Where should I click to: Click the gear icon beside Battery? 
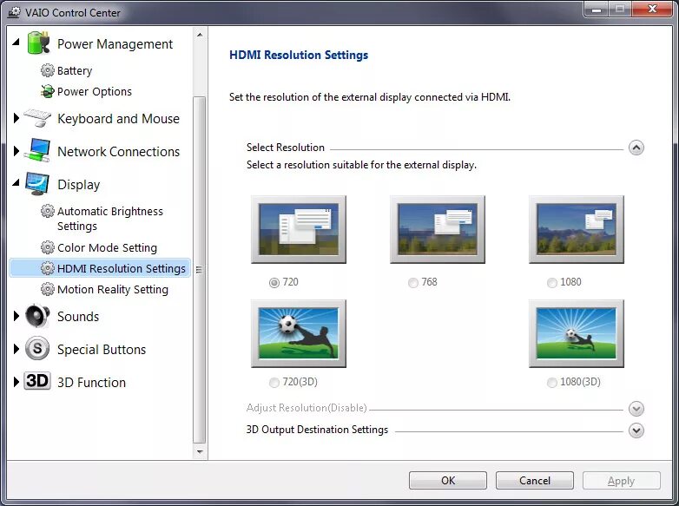tap(47, 70)
